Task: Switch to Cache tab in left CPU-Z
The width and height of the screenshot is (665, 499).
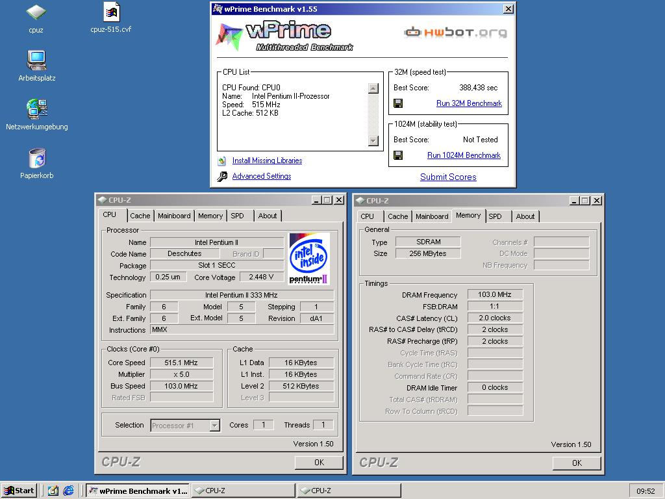Action: [x=140, y=216]
